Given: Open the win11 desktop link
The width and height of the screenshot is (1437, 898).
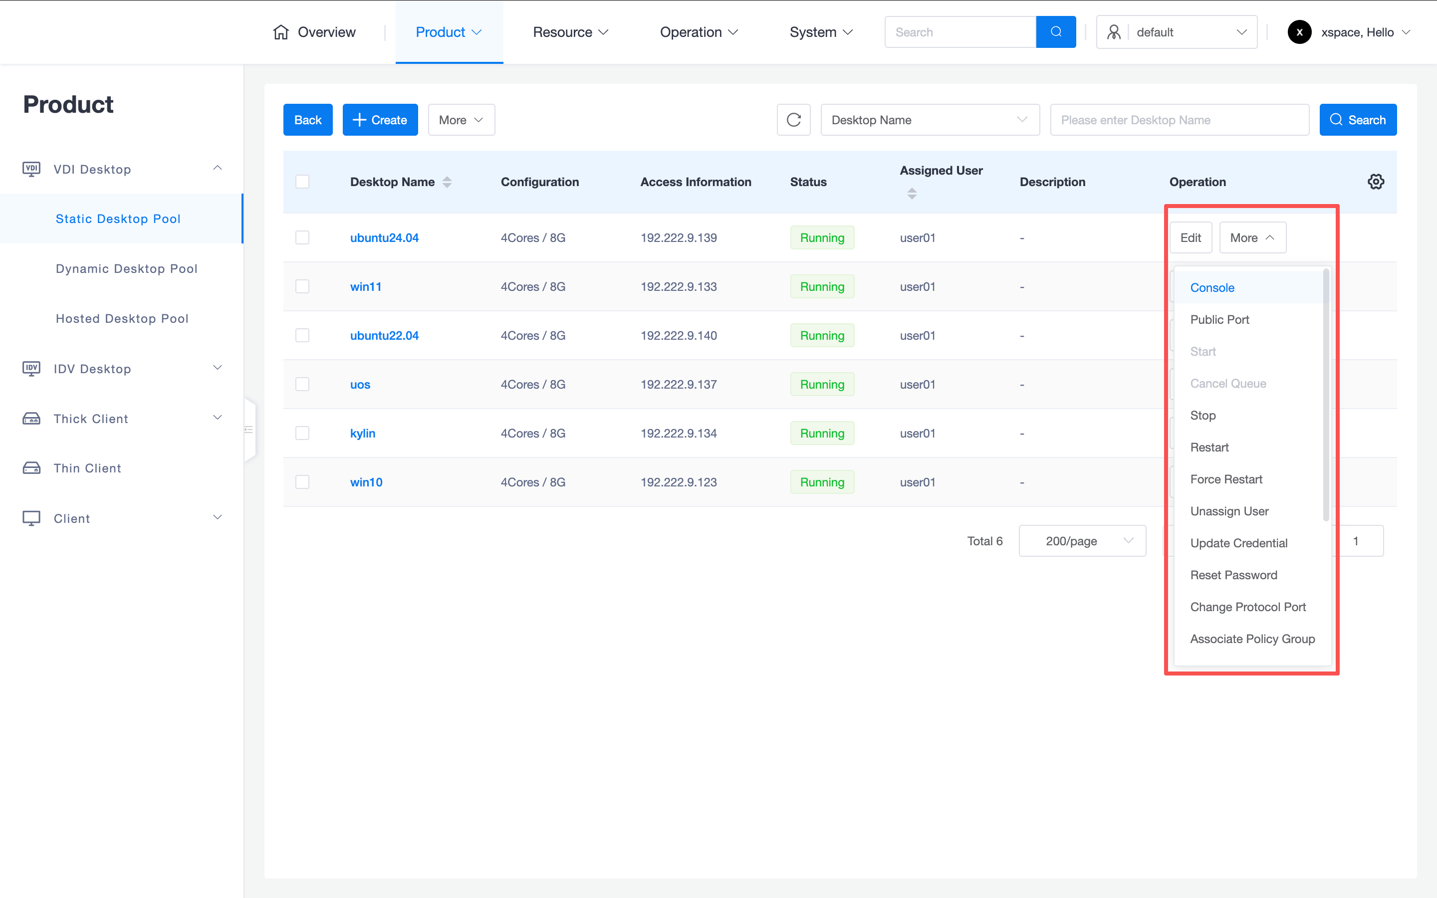Looking at the screenshot, I should pyautogui.click(x=366, y=287).
